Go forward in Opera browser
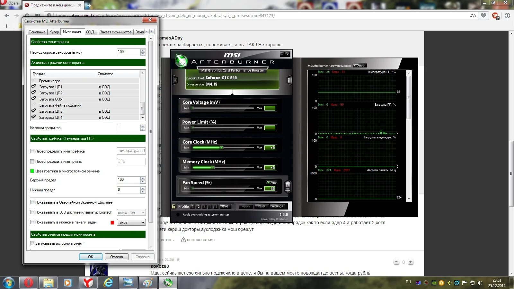Image resolution: width=514 pixels, height=289 pixels. [x=16, y=15]
